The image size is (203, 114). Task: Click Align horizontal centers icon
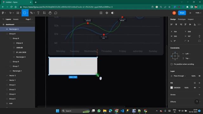click(176, 24)
